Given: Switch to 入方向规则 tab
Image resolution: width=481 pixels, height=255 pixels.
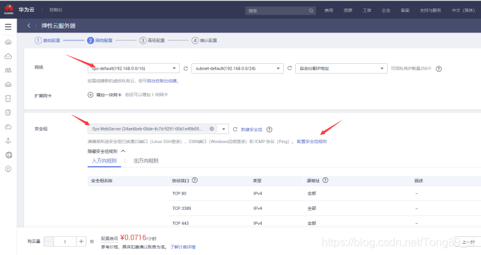Looking at the screenshot, I should click(104, 161).
